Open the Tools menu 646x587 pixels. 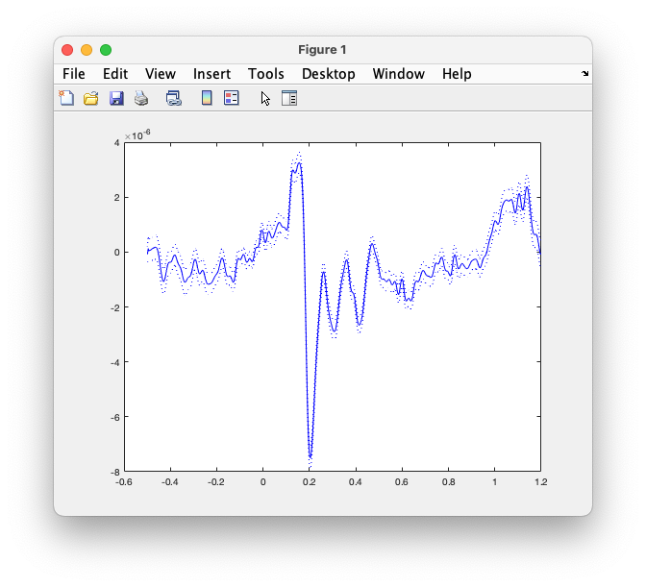pos(266,74)
